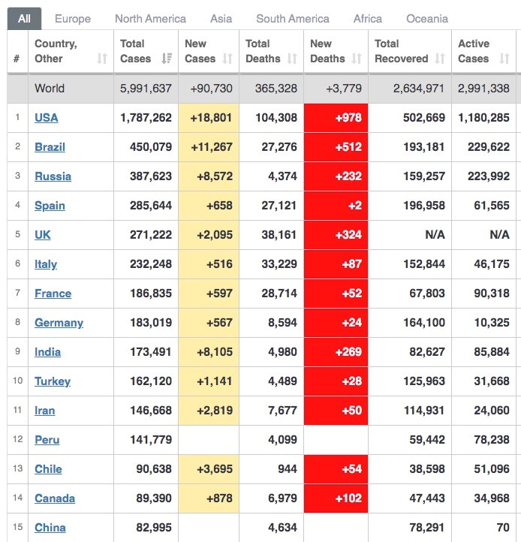This screenshot has width=521, height=542.
Task: Follow the India country link
Action: point(47,352)
